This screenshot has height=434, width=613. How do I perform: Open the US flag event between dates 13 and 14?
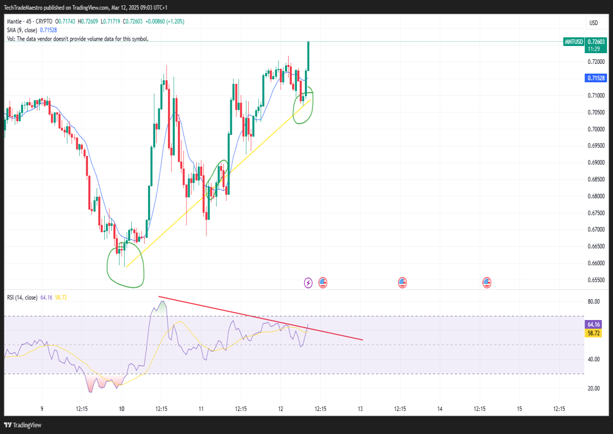pos(403,282)
